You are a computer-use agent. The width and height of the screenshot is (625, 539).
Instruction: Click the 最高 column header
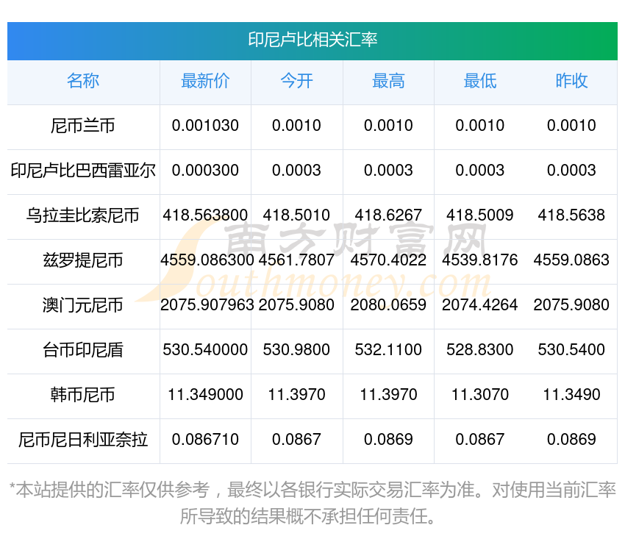[x=388, y=81]
